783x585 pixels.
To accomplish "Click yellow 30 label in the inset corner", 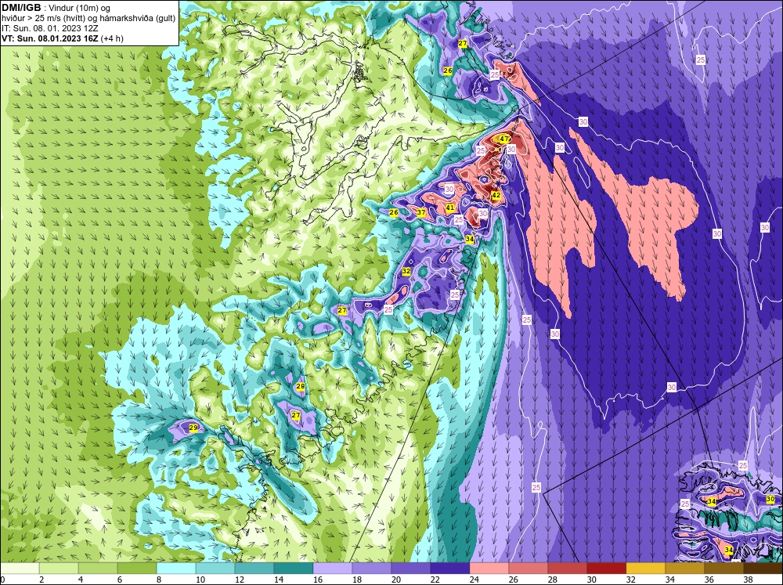I will point(770,499).
